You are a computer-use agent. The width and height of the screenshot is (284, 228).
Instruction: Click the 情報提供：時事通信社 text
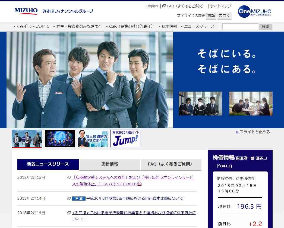coord(236,179)
